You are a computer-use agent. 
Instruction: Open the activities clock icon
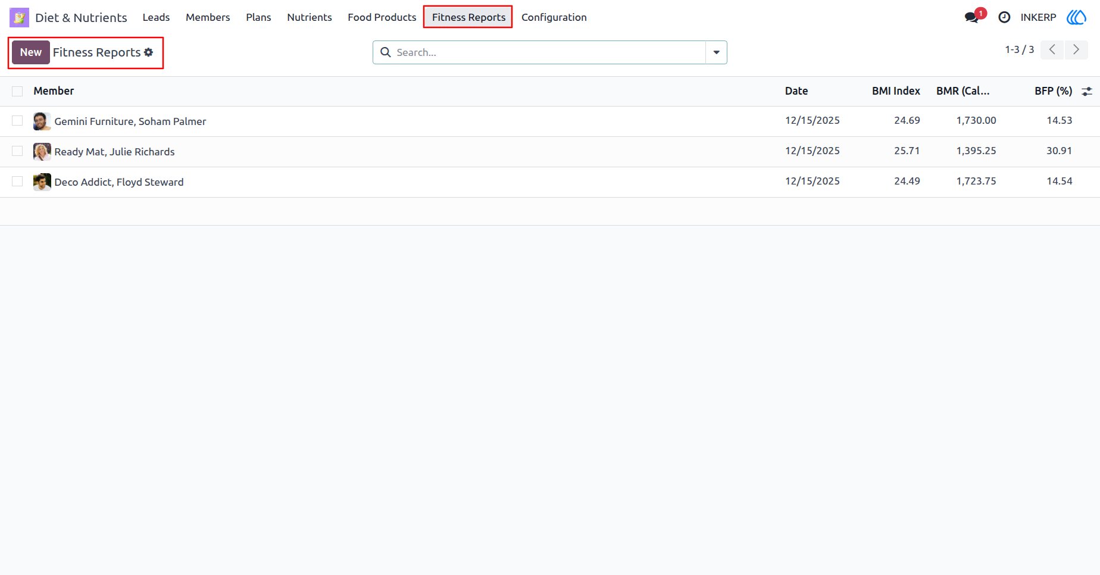[1004, 17]
